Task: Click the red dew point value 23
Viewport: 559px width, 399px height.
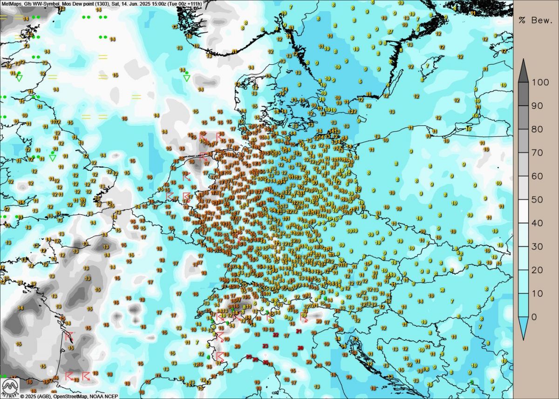Action: coord(266,346)
